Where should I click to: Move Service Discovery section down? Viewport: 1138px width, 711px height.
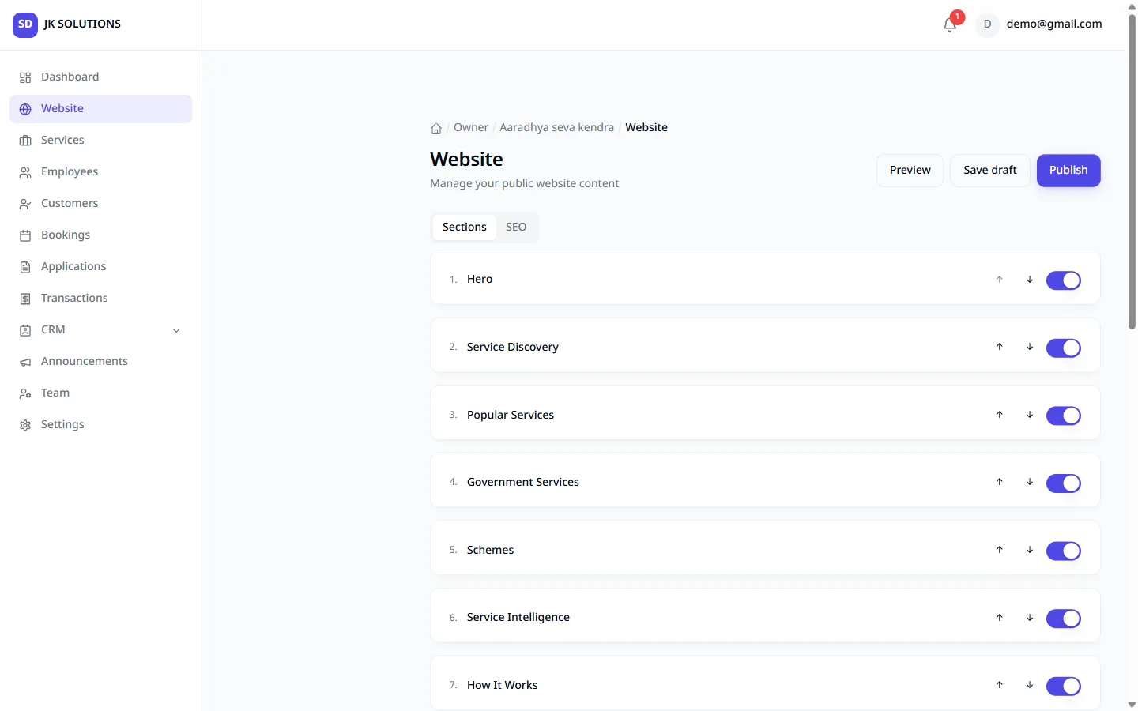[1030, 347]
